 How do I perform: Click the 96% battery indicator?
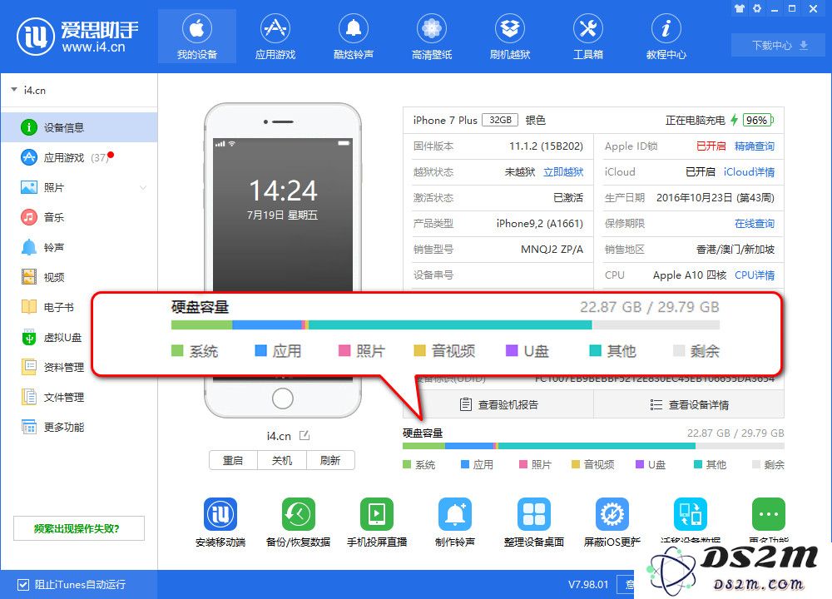tap(758, 120)
